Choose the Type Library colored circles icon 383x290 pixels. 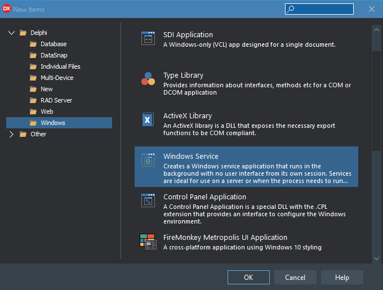click(148, 79)
